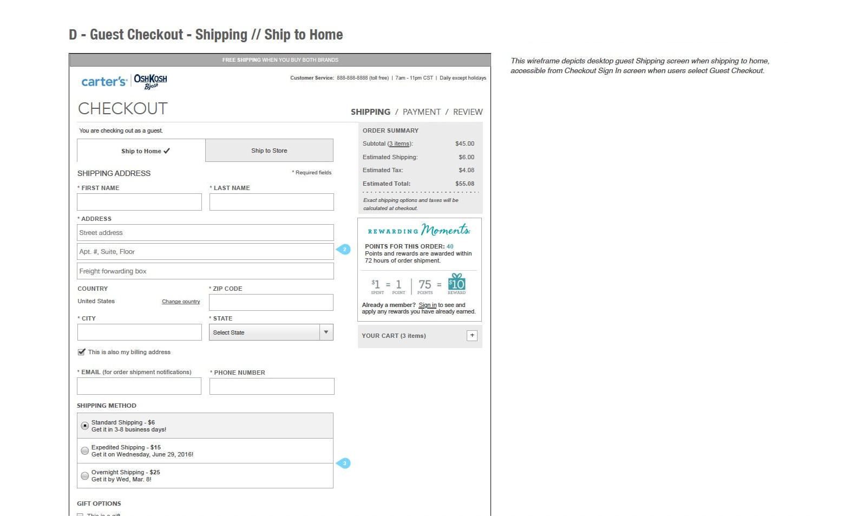The height and width of the screenshot is (516, 863).
Task: Choose Expedited Shipping - $15 option
Action: coord(85,451)
